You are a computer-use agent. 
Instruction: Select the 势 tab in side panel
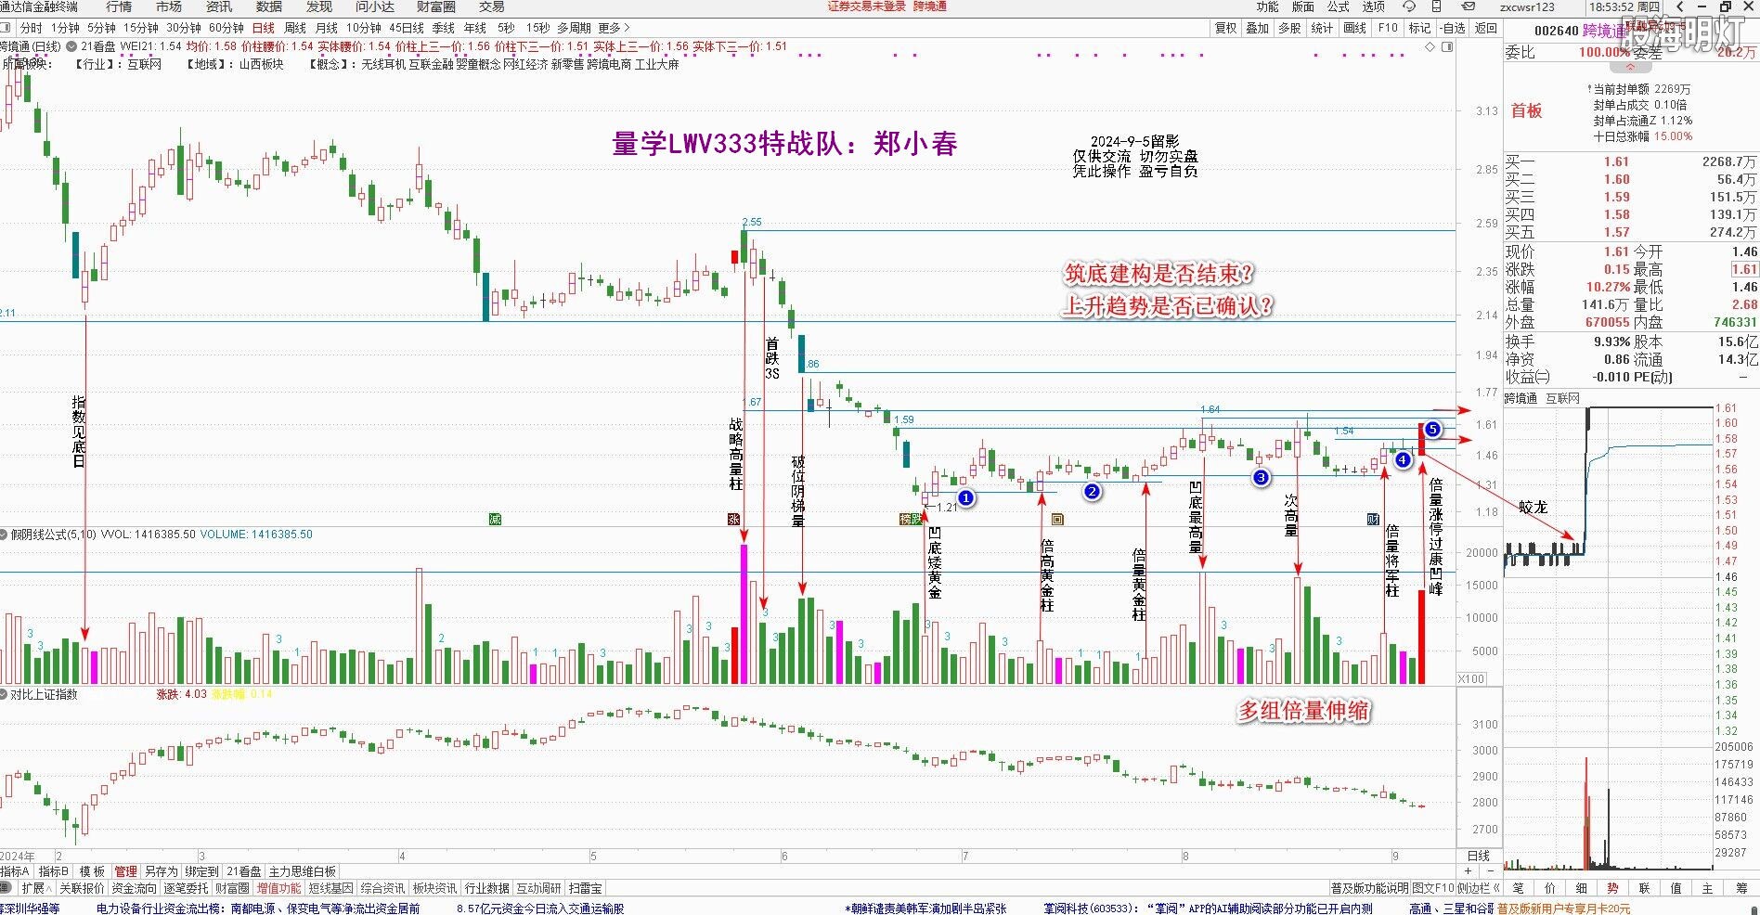[1612, 888]
